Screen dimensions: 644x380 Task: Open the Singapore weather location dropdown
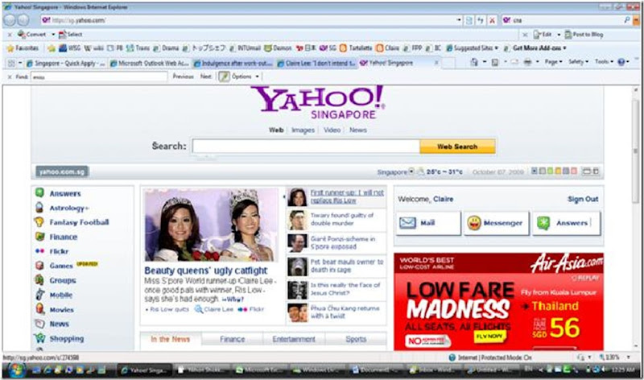(x=411, y=171)
